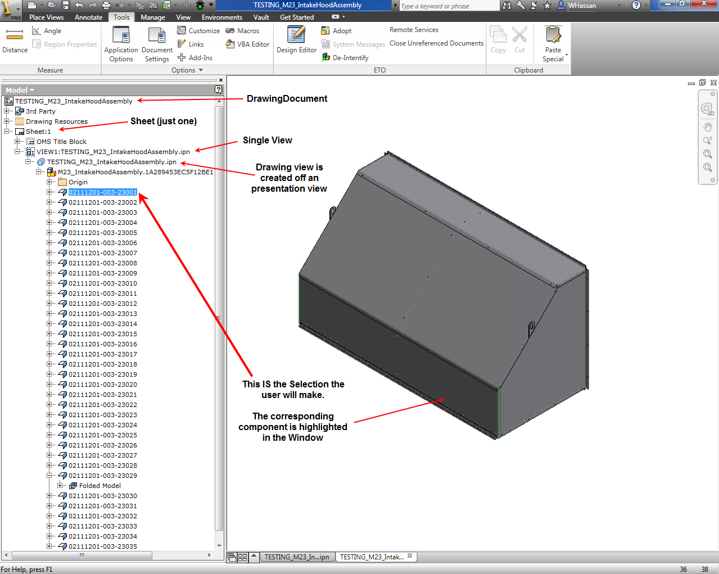719x574 pixels.
Task: Select tree item 02111201-003-23035
Action: [103, 546]
